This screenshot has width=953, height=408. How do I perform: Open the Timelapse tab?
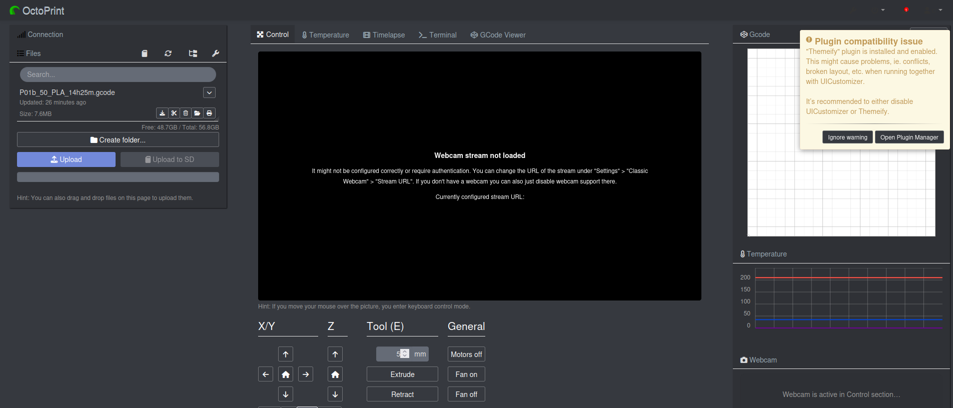pyautogui.click(x=384, y=35)
